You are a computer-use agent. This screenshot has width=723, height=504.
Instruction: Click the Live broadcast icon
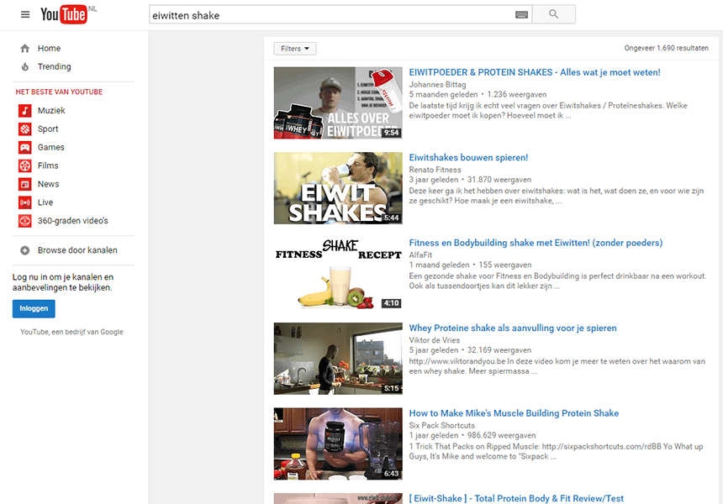(x=25, y=202)
